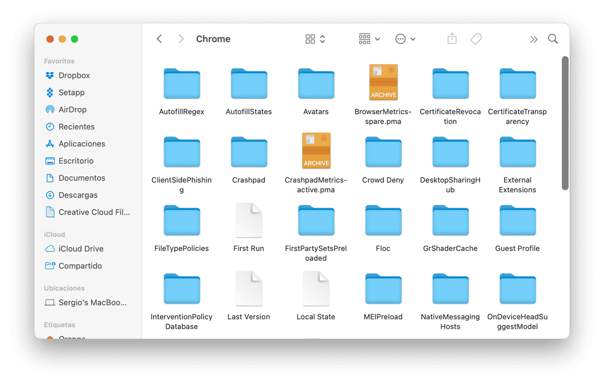Open the group-by dropdown in toolbar

pos(369,39)
